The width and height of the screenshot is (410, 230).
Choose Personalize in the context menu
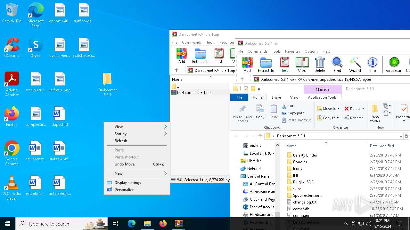tap(137, 190)
